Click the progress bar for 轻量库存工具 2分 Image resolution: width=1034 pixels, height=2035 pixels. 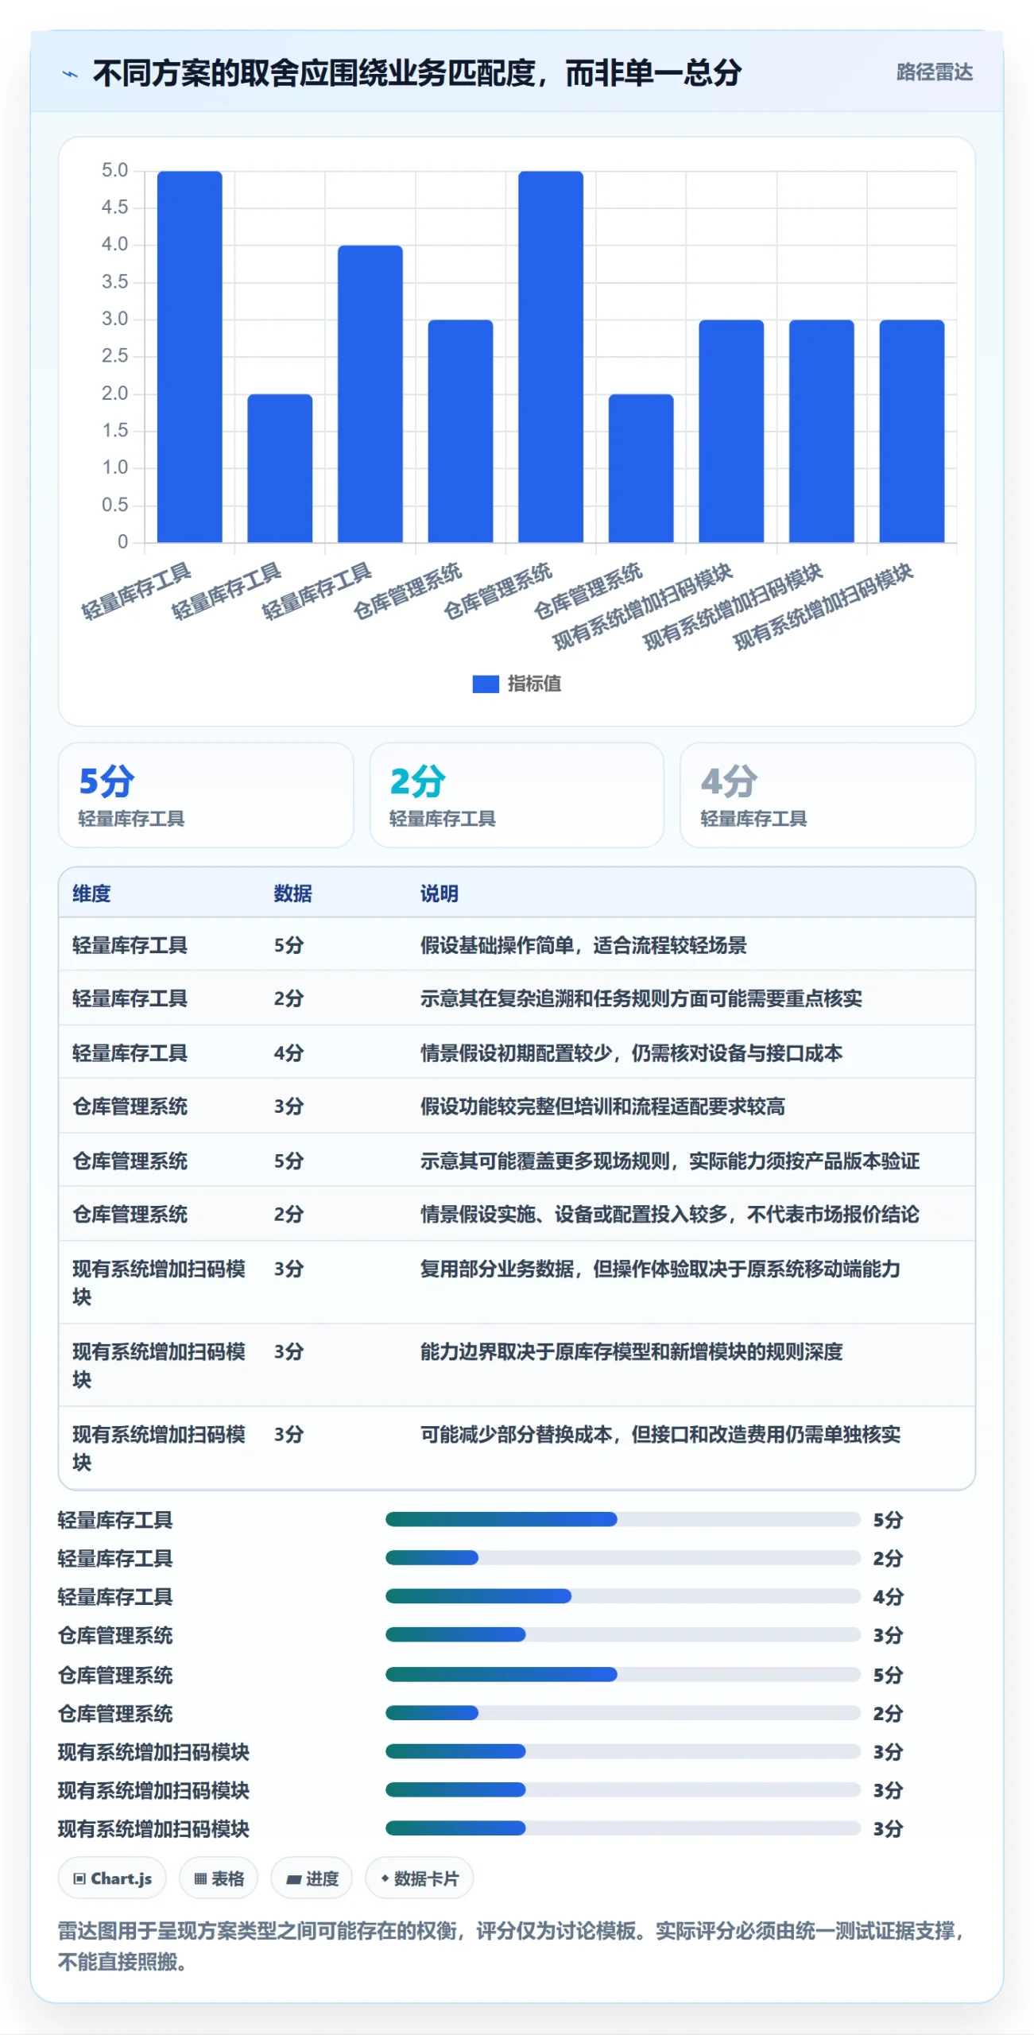click(x=622, y=1557)
